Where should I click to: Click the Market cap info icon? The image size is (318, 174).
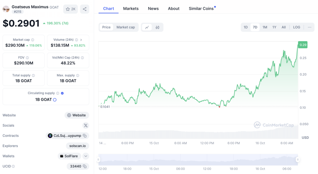pyautogui.click(x=33, y=40)
